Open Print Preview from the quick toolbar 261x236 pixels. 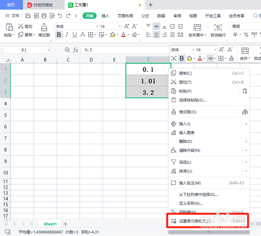52,16
